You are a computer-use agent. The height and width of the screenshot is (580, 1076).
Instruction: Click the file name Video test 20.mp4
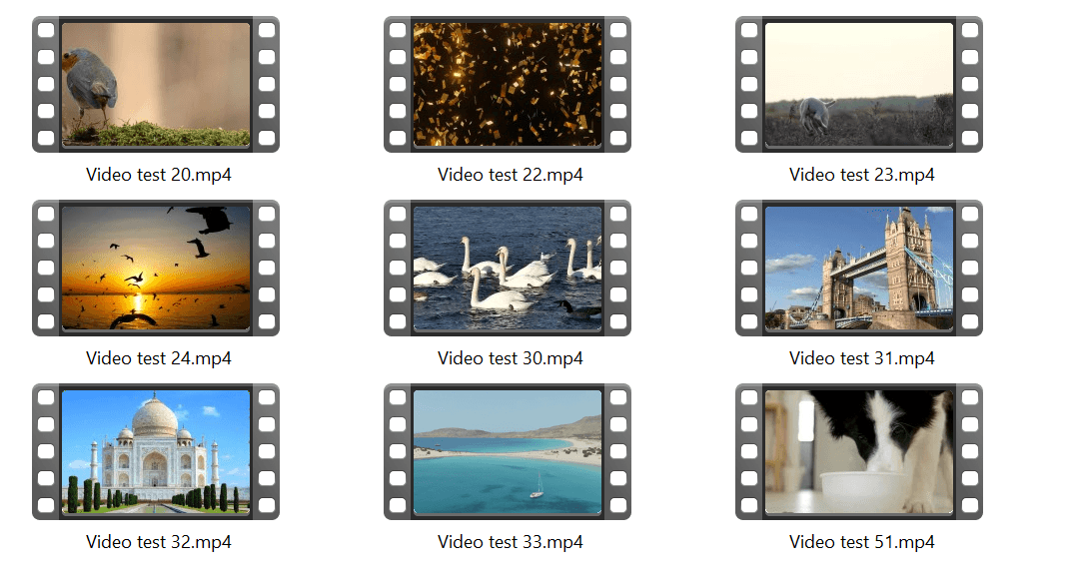(159, 175)
